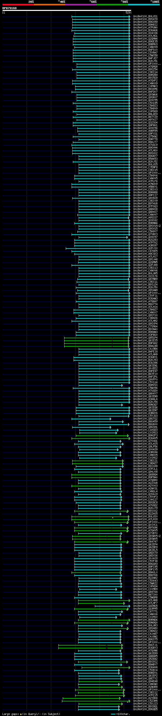Select label UniRef100_B4FEI8

(x=145, y=352)
